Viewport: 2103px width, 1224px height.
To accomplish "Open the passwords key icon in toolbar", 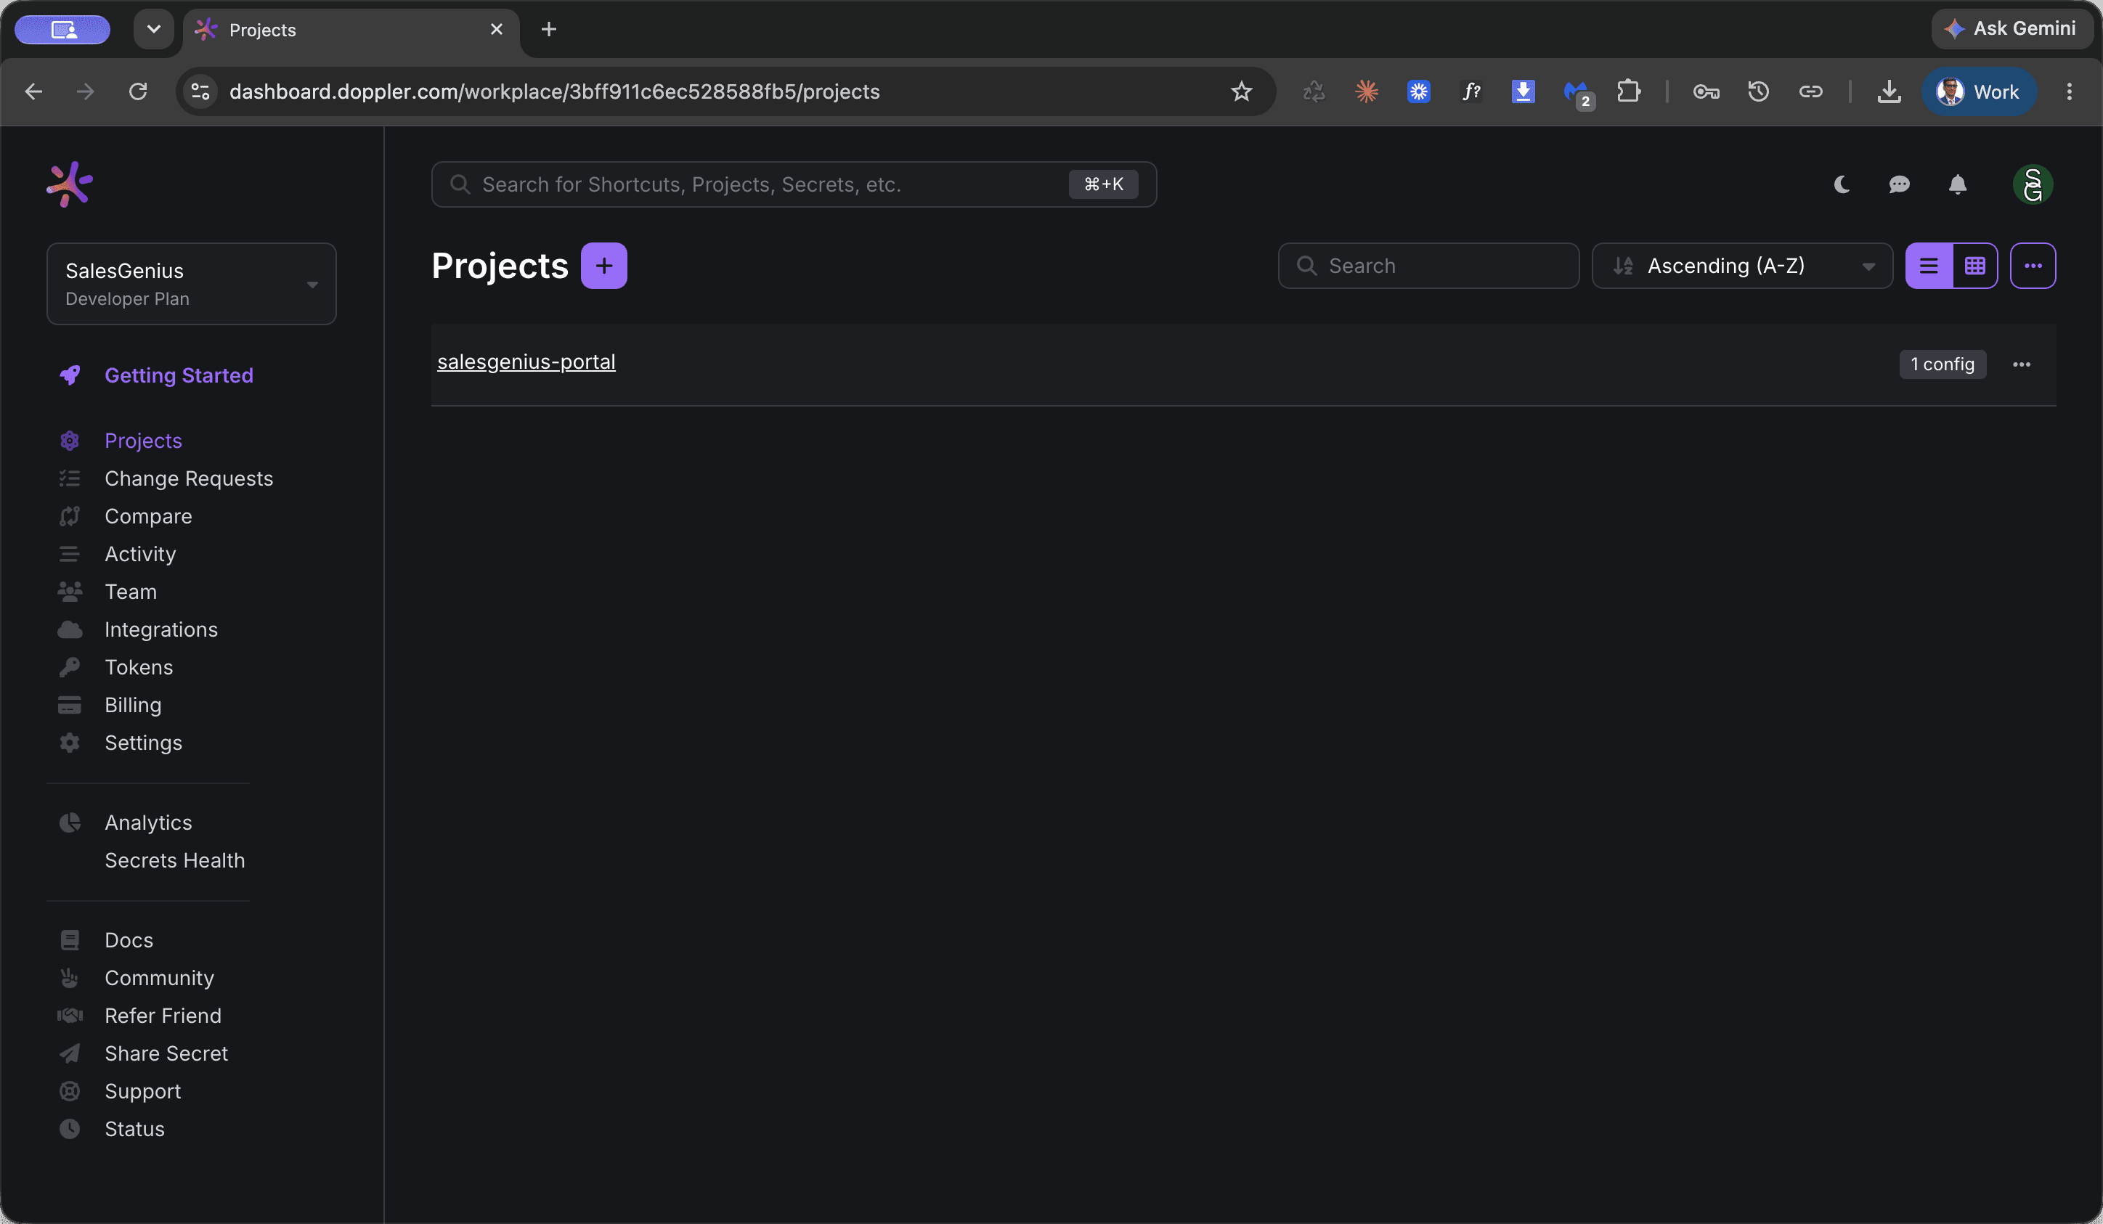I will pos(1706,91).
